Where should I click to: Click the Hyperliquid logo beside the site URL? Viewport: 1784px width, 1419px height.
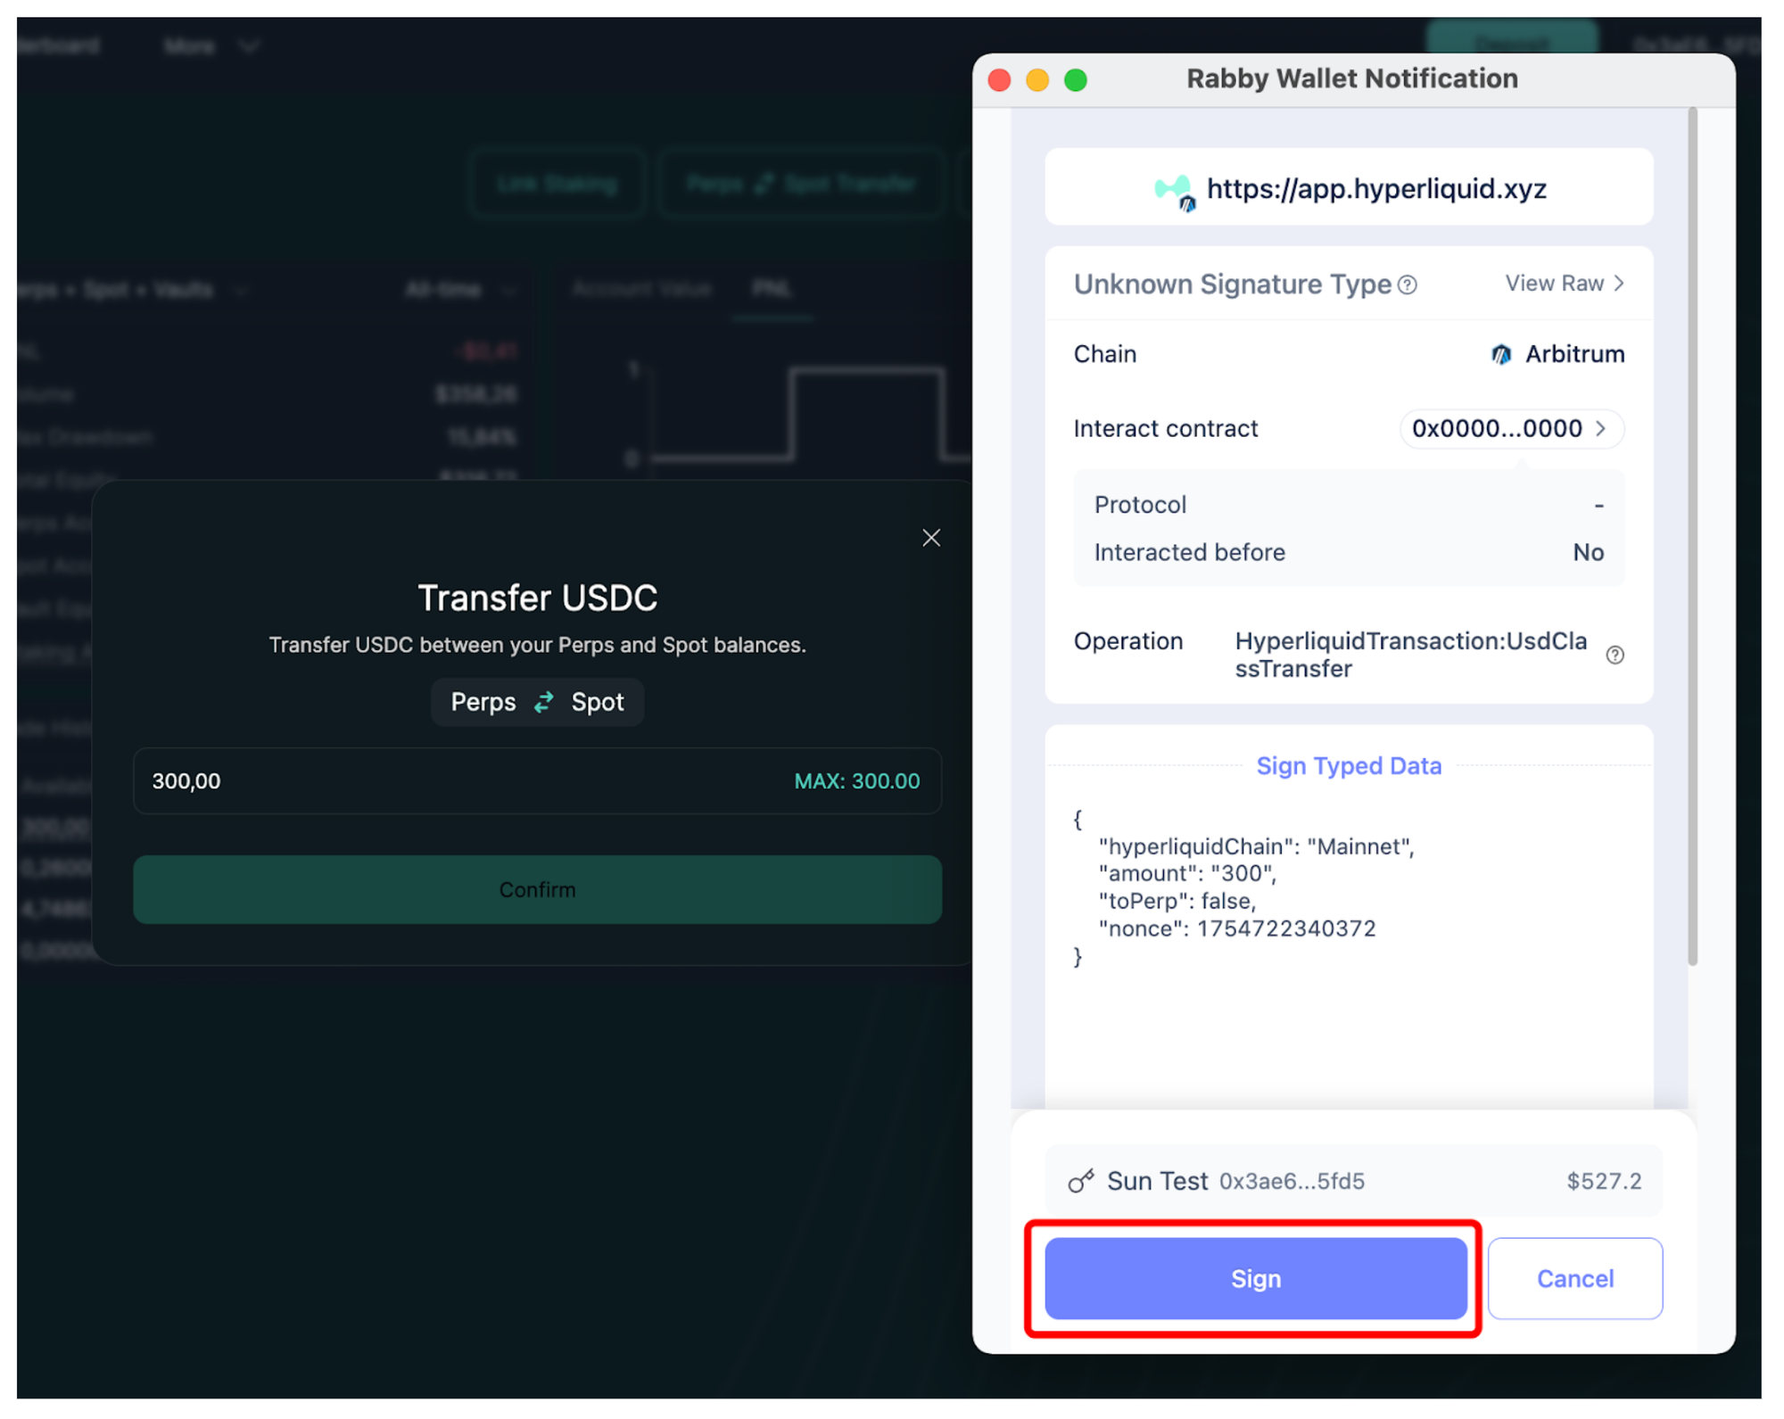point(1174,191)
